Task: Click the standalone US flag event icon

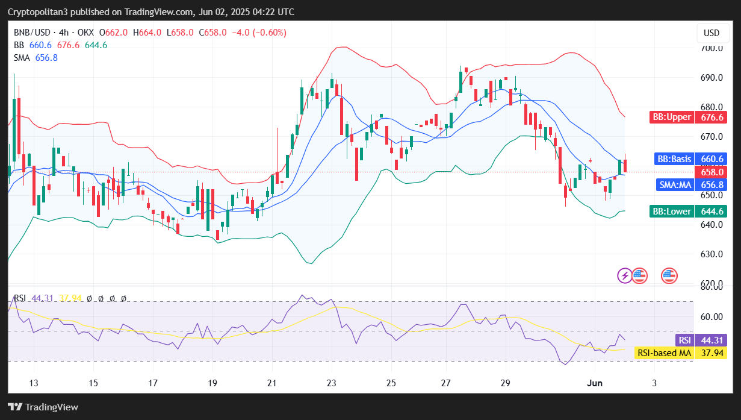Action: (669, 276)
